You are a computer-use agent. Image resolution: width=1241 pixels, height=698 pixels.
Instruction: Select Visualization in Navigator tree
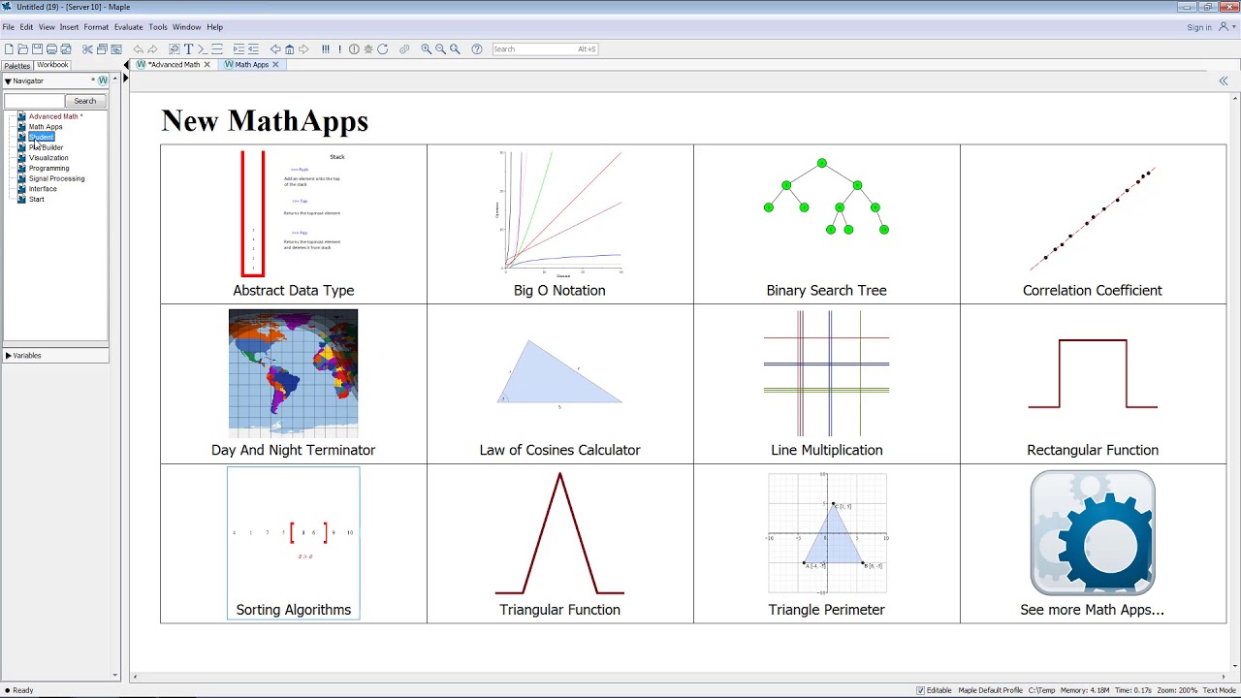pyautogui.click(x=48, y=158)
